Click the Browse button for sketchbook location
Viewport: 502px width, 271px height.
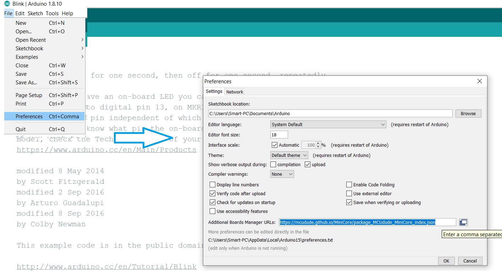(468, 114)
